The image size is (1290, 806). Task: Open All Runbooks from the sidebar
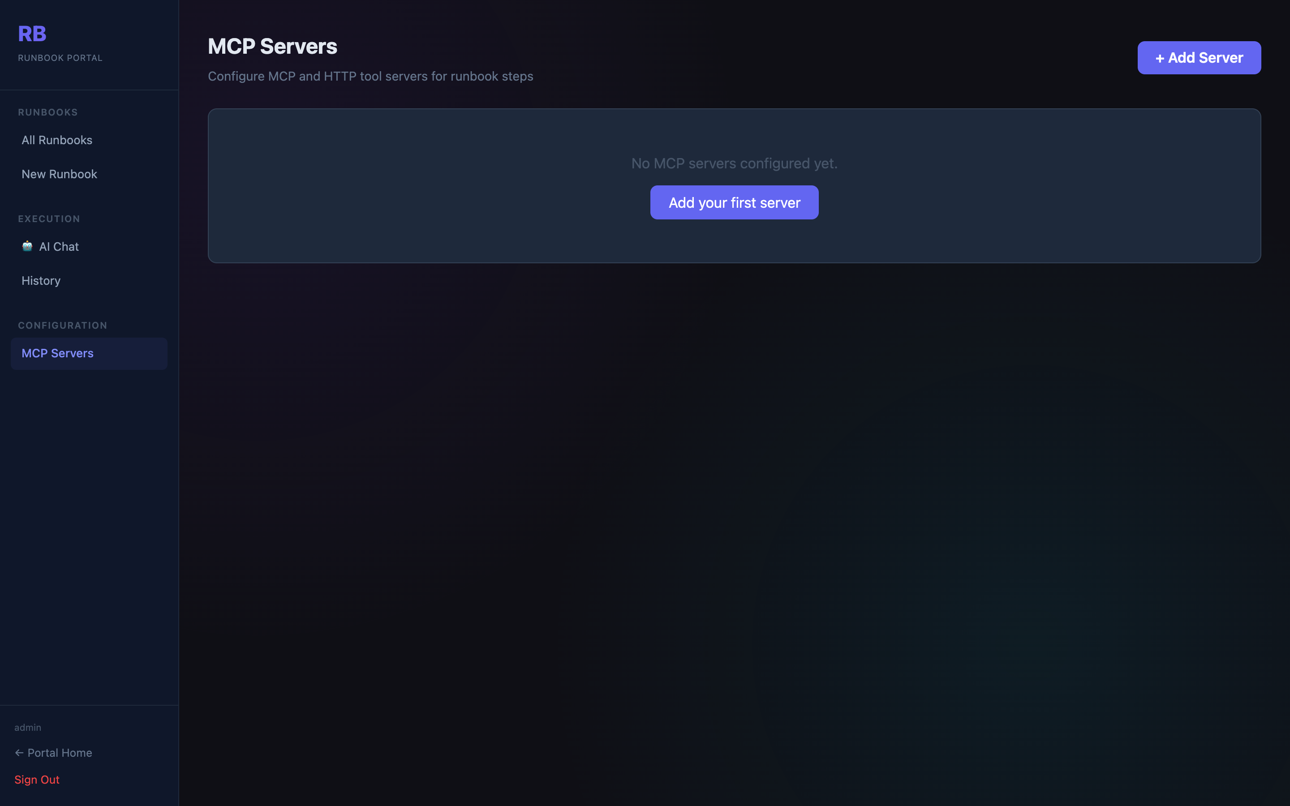[x=56, y=140]
